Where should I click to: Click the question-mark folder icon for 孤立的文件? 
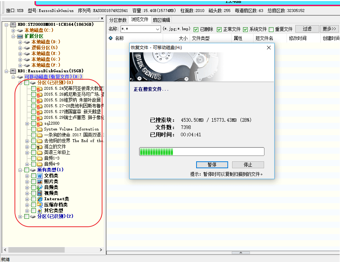(x=40, y=147)
